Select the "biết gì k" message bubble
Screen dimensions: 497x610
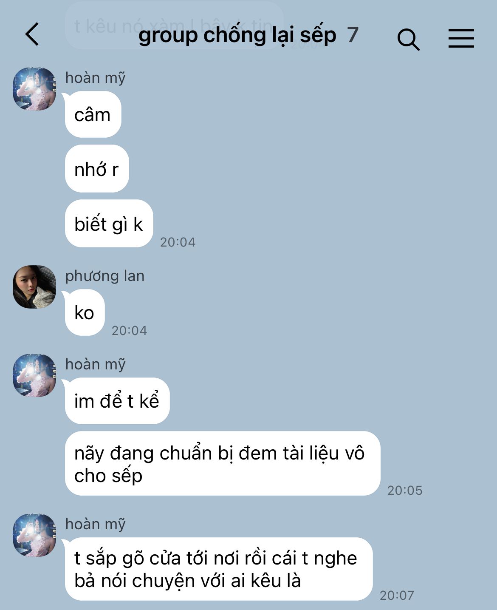pyautogui.click(x=109, y=224)
